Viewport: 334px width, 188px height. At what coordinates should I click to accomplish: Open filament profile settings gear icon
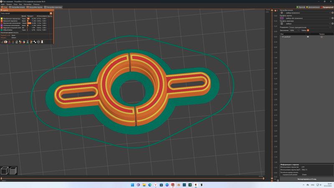(x=331, y=18)
